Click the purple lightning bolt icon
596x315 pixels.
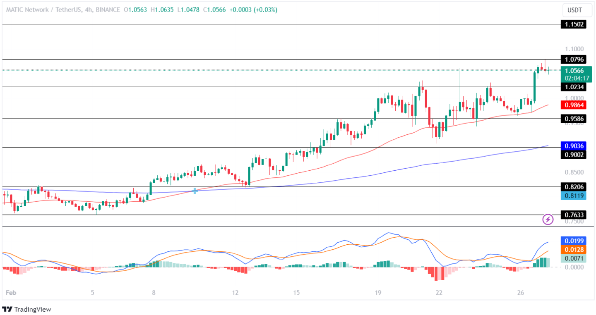548,219
